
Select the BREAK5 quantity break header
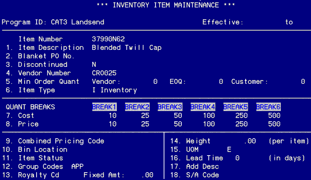click(235, 107)
